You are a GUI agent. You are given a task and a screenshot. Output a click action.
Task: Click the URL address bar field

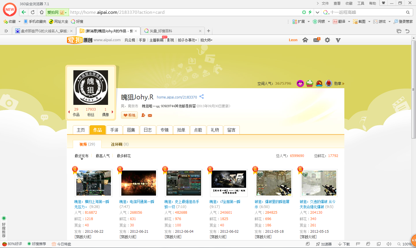[185, 12]
